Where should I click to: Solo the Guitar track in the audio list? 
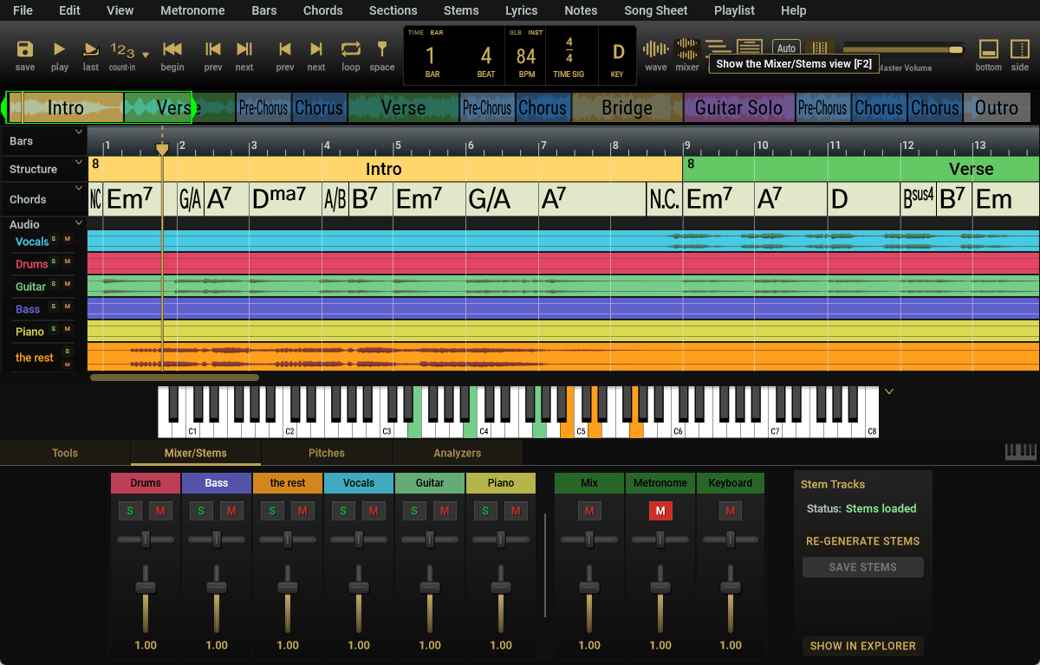[54, 284]
